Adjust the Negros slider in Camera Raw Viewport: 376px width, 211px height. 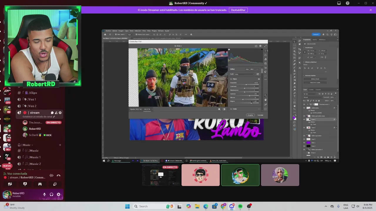pos(251,103)
